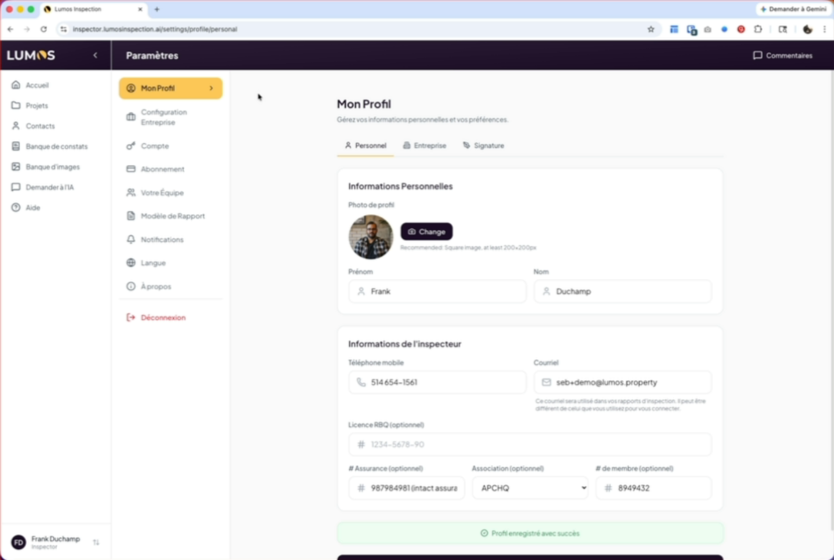Click the red extension icon in the toolbar

click(x=741, y=29)
